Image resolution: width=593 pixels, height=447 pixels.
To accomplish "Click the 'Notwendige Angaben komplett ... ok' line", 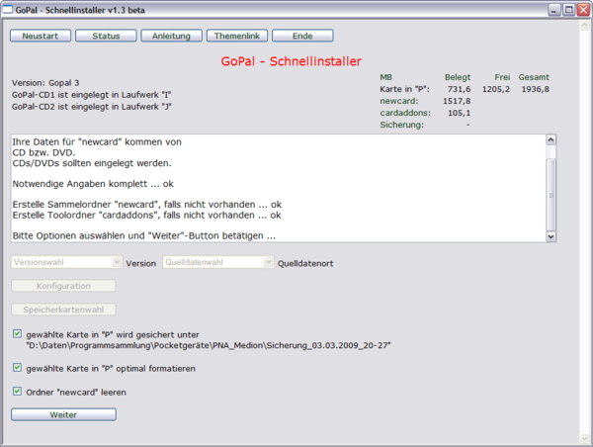I will click(93, 184).
